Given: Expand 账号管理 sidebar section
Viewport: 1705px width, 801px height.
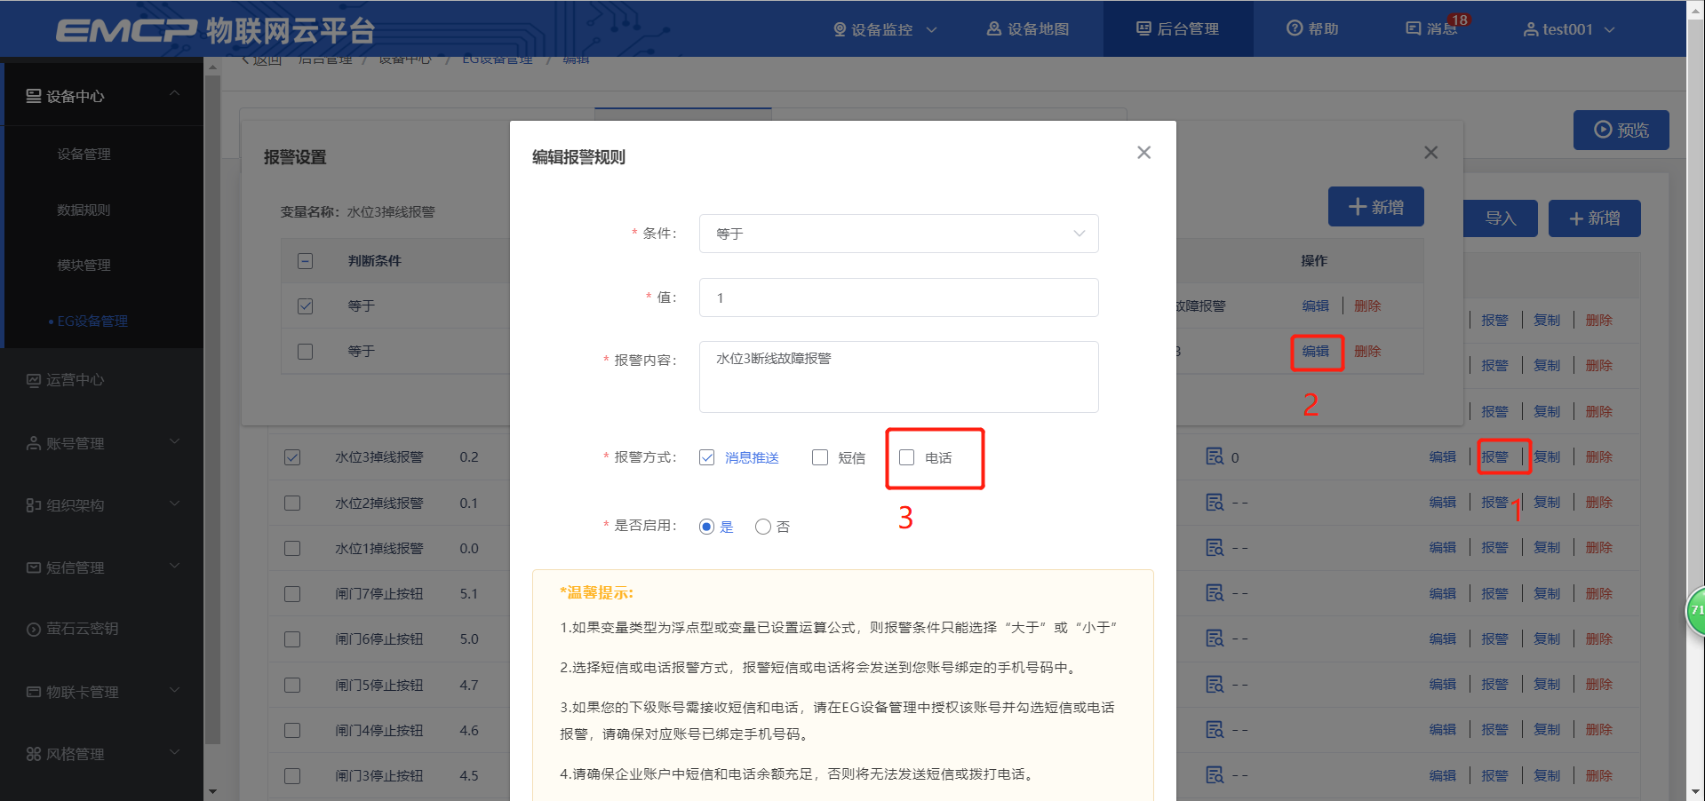Looking at the screenshot, I should pyautogui.click(x=102, y=443).
